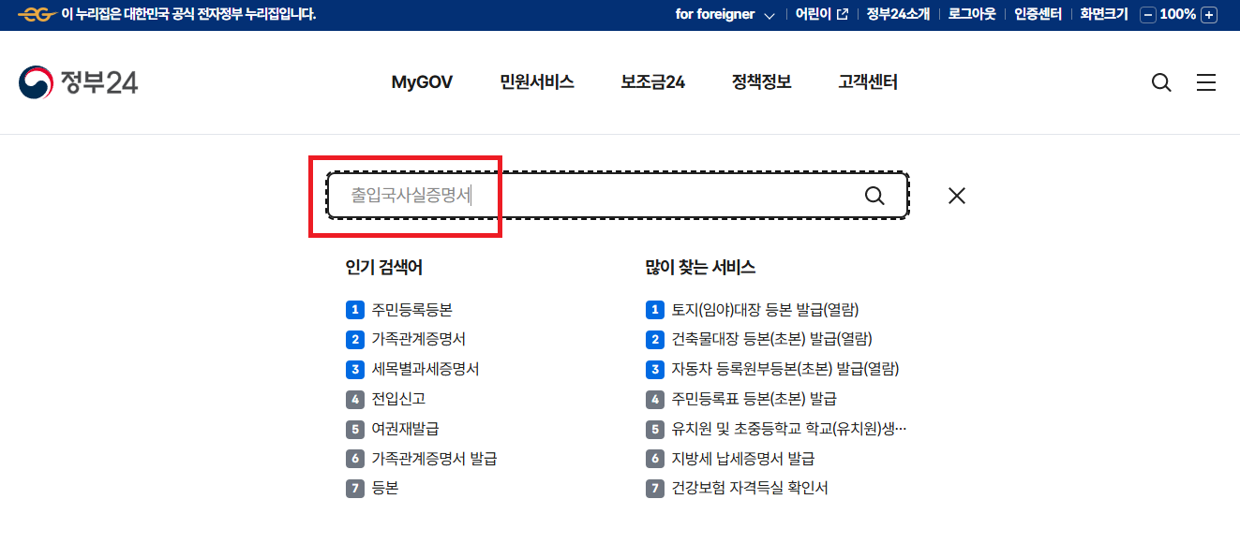This screenshot has width=1240, height=558.
Task: Select popular search term 주민등록등본
Action: coord(413,308)
